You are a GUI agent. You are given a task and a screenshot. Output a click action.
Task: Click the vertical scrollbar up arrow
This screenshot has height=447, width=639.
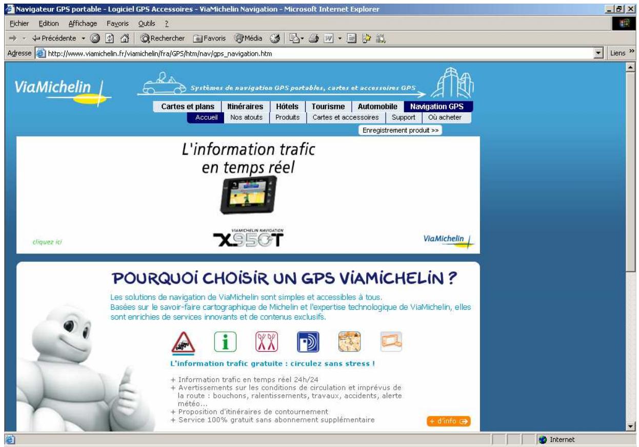[x=630, y=67]
